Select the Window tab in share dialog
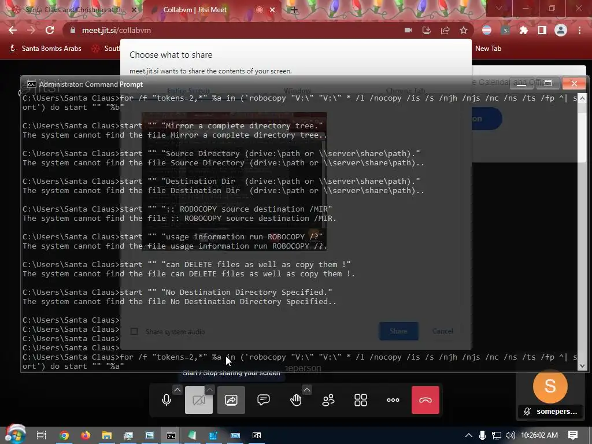Image resolution: width=592 pixels, height=444 pixels. [297, 91]
